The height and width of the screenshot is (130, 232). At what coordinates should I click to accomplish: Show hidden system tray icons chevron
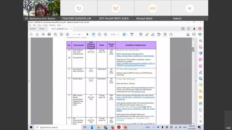154,127
